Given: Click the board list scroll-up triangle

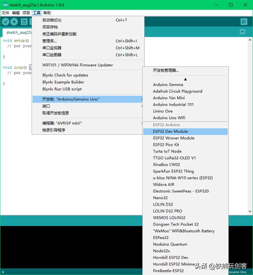Looking at the screenshot, I should (185, 79).
